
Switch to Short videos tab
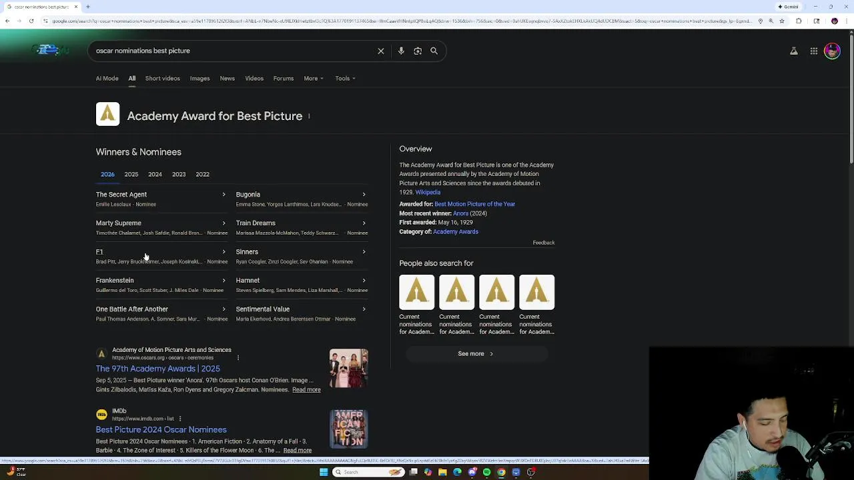(x=162, y=79)
